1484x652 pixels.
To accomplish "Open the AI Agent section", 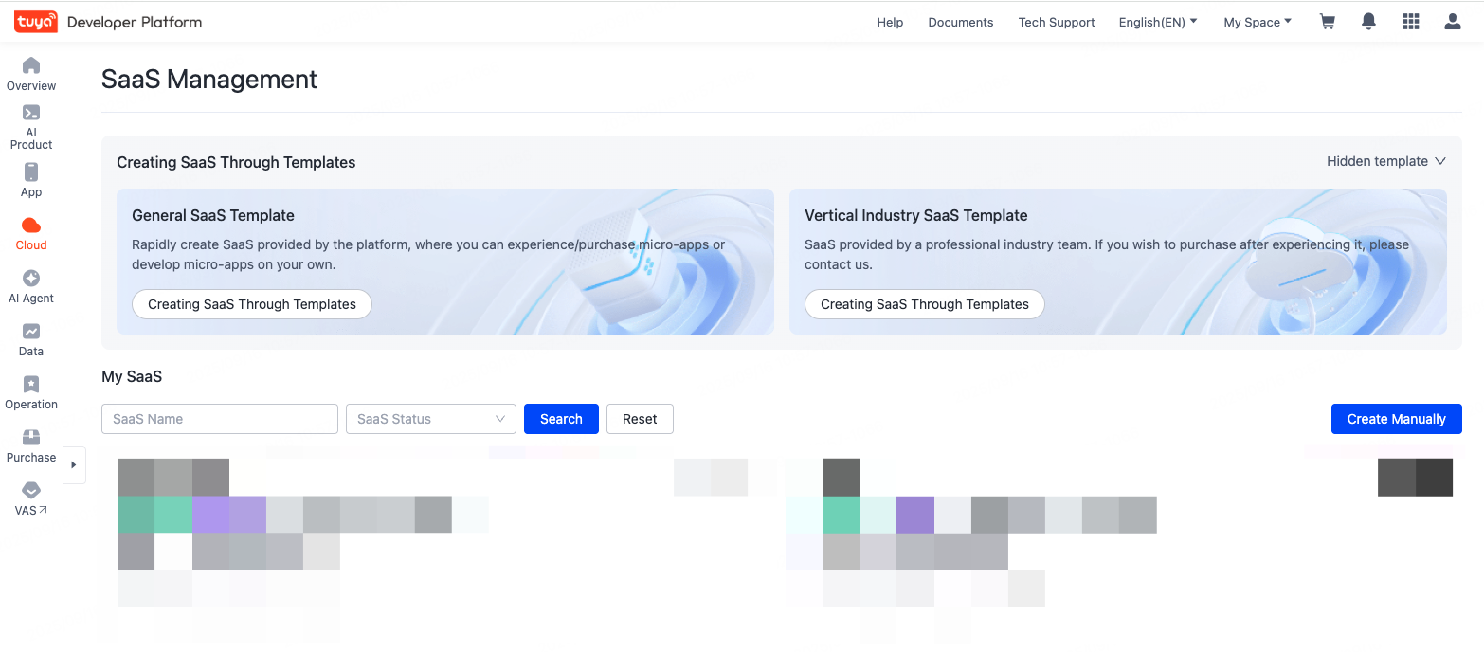I will tap(30, 286).
